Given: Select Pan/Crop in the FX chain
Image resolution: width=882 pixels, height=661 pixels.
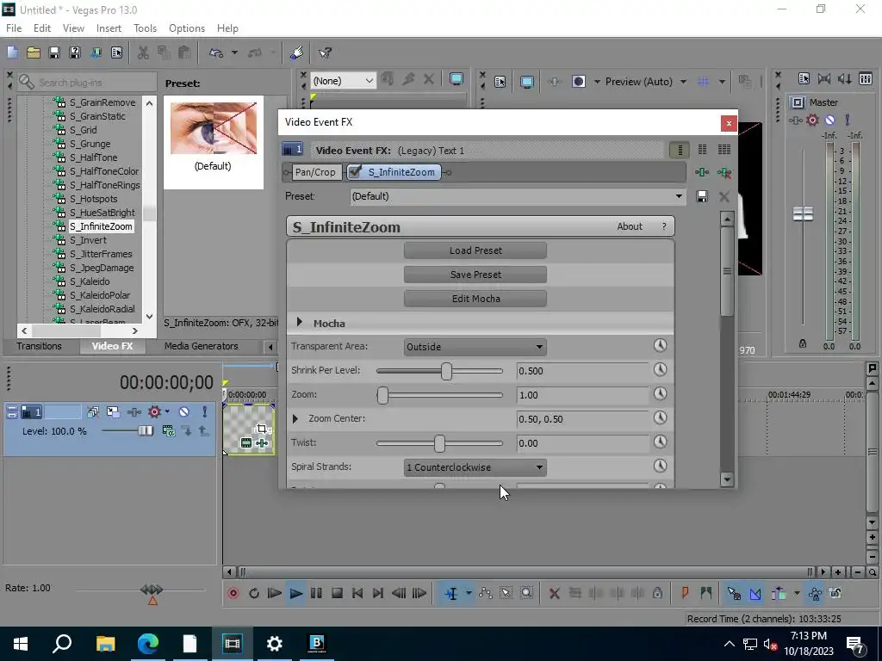Looking at the screenshot, I should [314, 172].
